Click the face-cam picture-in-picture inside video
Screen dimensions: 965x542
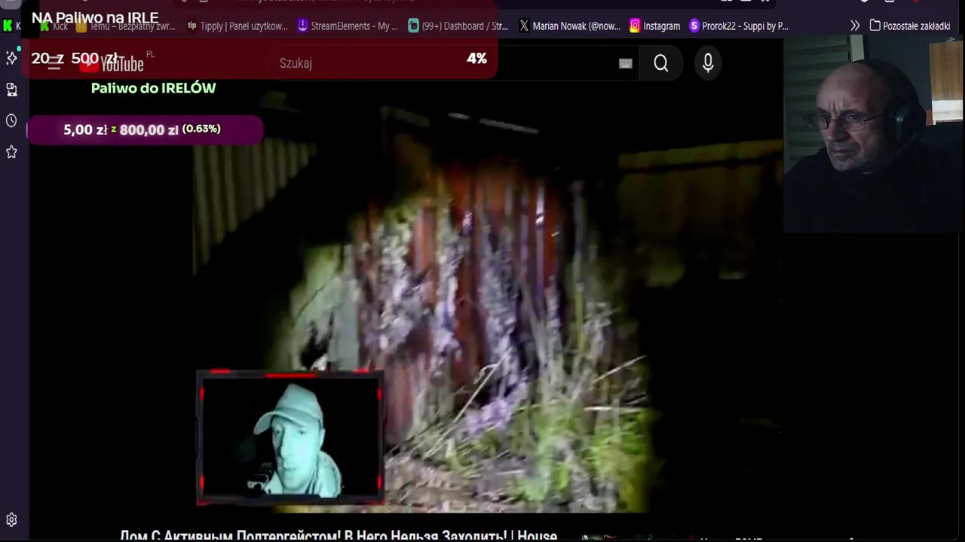[x=290, y=437]
